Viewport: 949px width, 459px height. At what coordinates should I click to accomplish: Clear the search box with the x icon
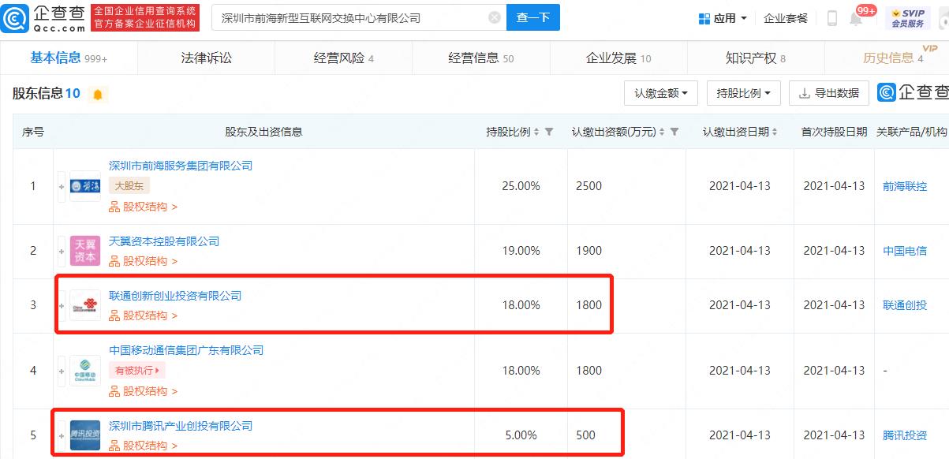tap(494, 17)
